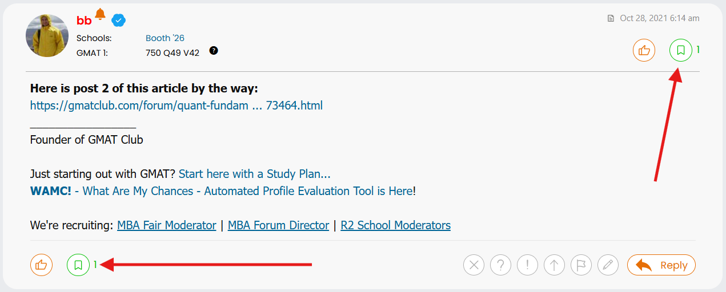Click the Booth '26 school link
Image resolution: width=726 pixels, height=292 pixels.
click(165, 38)
